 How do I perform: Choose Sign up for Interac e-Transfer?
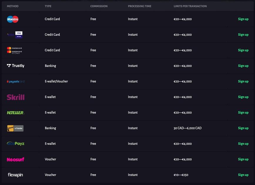[243, 128]
